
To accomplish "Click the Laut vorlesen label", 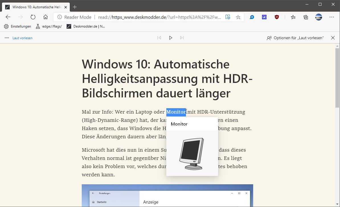I will click(22, 38).
